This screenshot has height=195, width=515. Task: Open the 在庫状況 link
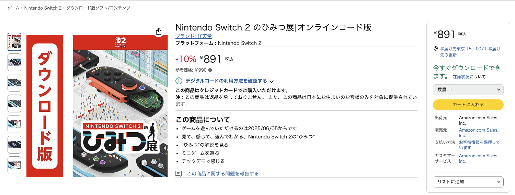point(461,77)
